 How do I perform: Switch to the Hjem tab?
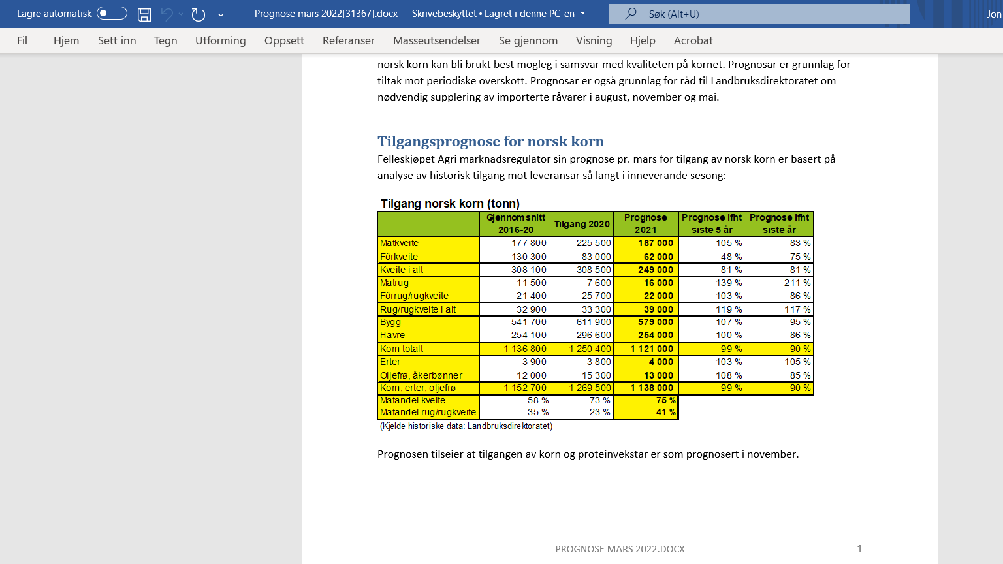point(66,40)
